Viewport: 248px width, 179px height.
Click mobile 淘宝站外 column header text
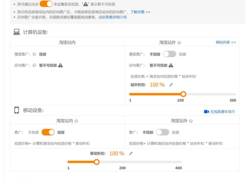click(179, 121)
